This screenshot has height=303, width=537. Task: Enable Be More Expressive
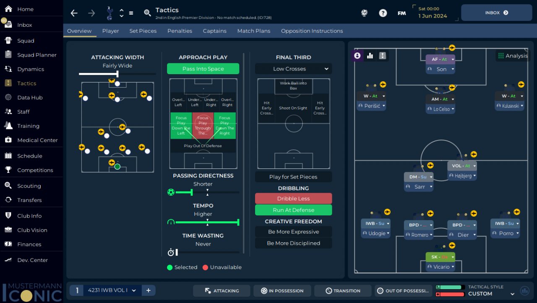pos(293,232)
